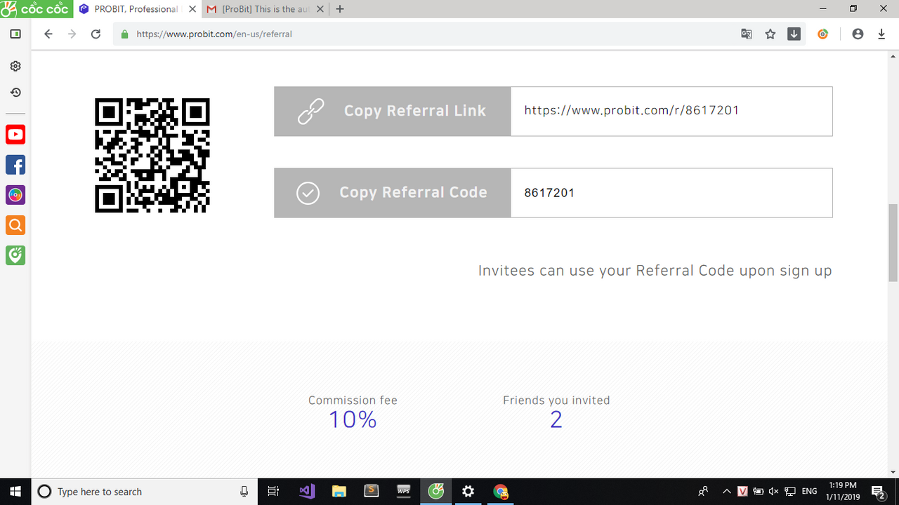Open Facebook from the sidebar

click(15, 165)
